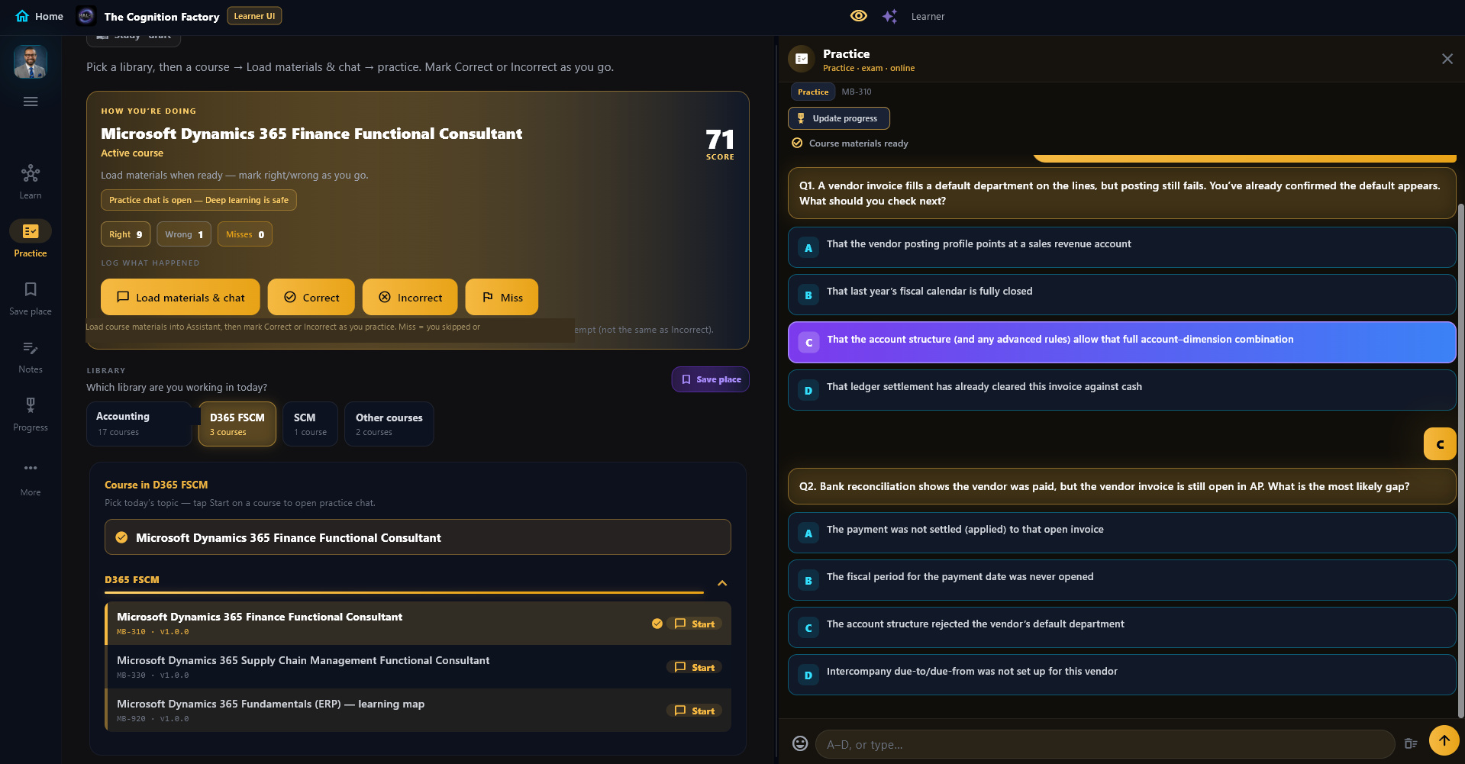Open the emoji picker in chat

coord(800,743)
